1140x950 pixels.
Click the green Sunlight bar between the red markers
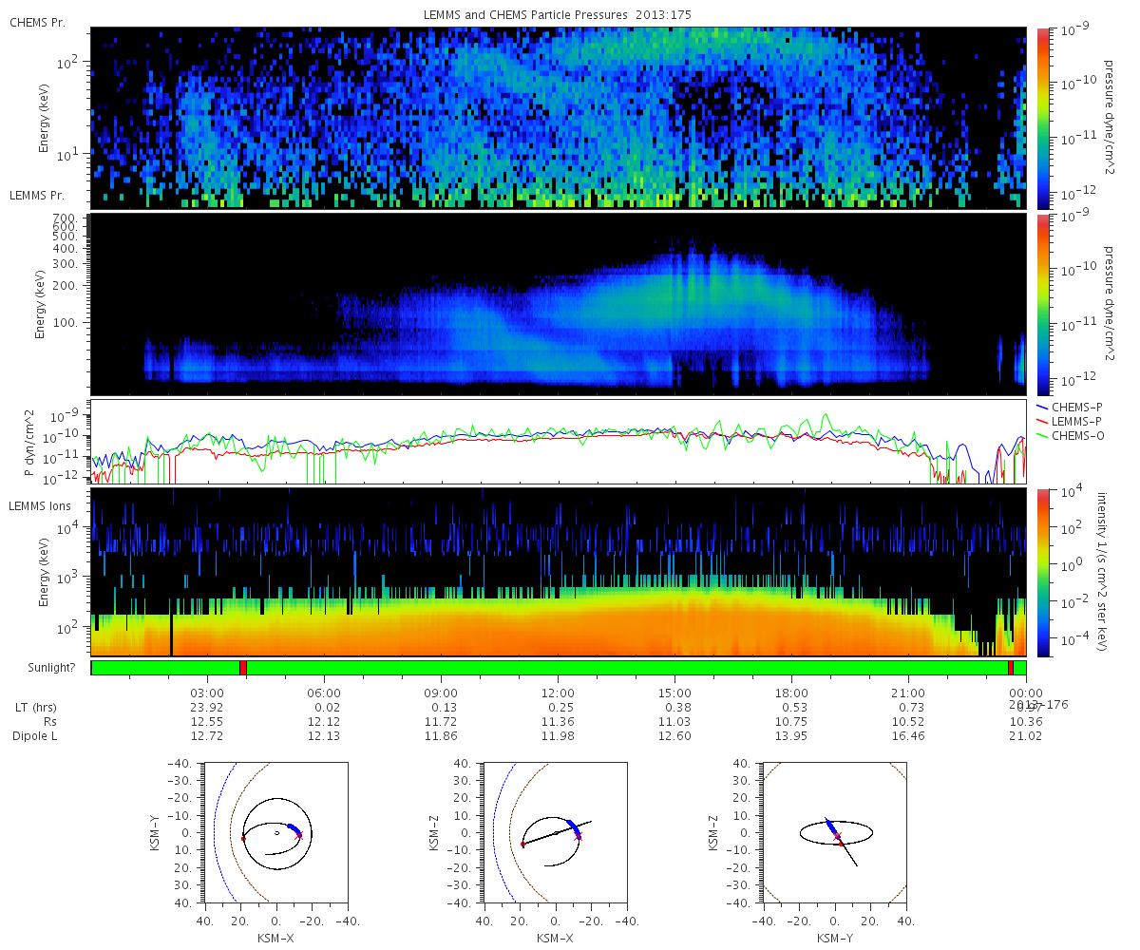(627, 668)
